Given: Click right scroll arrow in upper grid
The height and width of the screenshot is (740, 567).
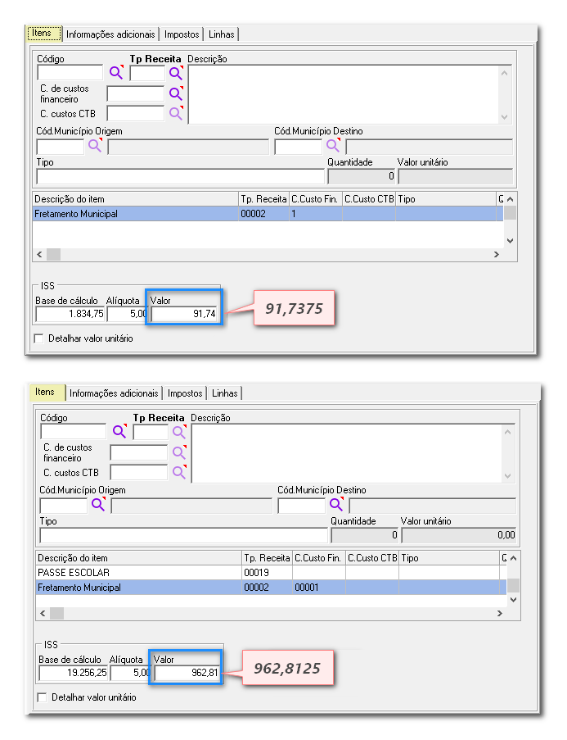Looking at the screenshot, I should tap(497, 254).
